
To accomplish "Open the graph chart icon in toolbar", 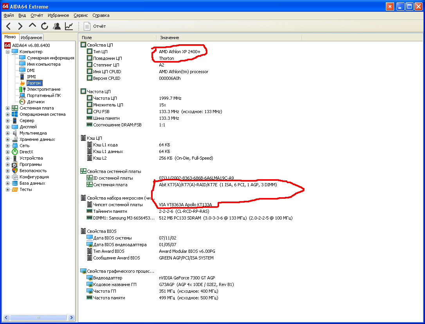I will point(69,26).
